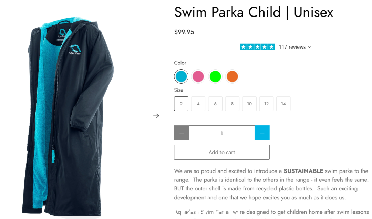
Task: Click the five-star rating icons
Action: 257,47
